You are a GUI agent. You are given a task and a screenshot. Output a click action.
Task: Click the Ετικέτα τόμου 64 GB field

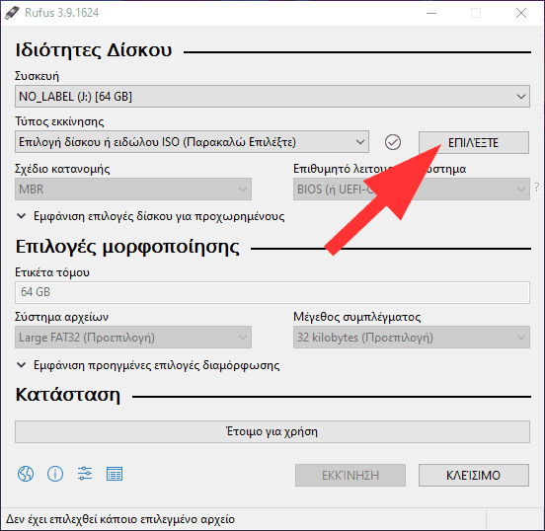[x=272, y=292]
